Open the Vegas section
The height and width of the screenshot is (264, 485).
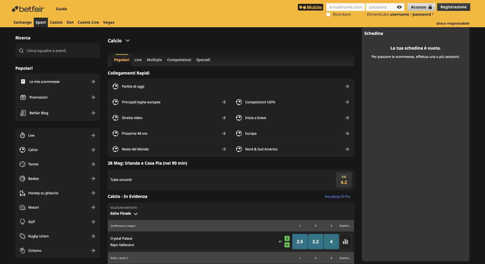pyautogui.click(x=109, y=22)
